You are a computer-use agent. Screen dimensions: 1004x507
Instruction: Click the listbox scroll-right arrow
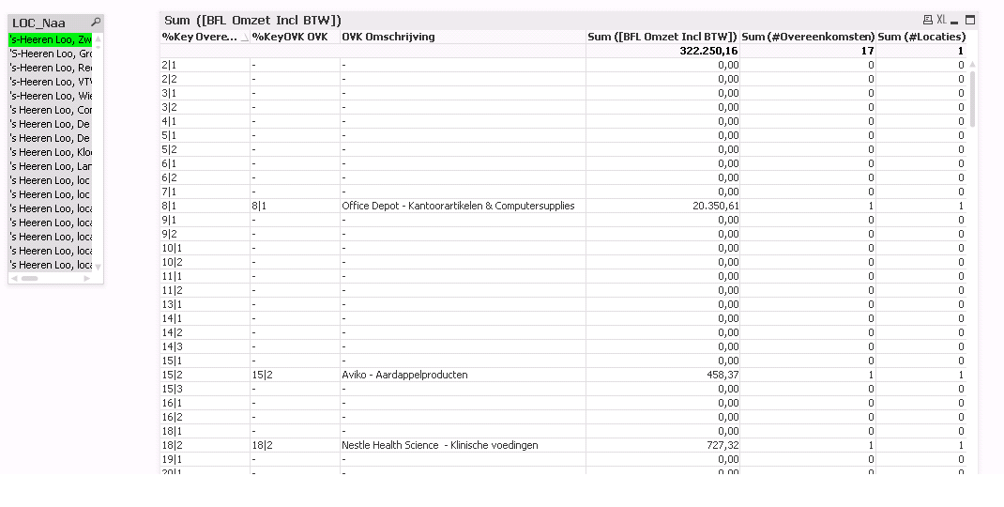88,278
